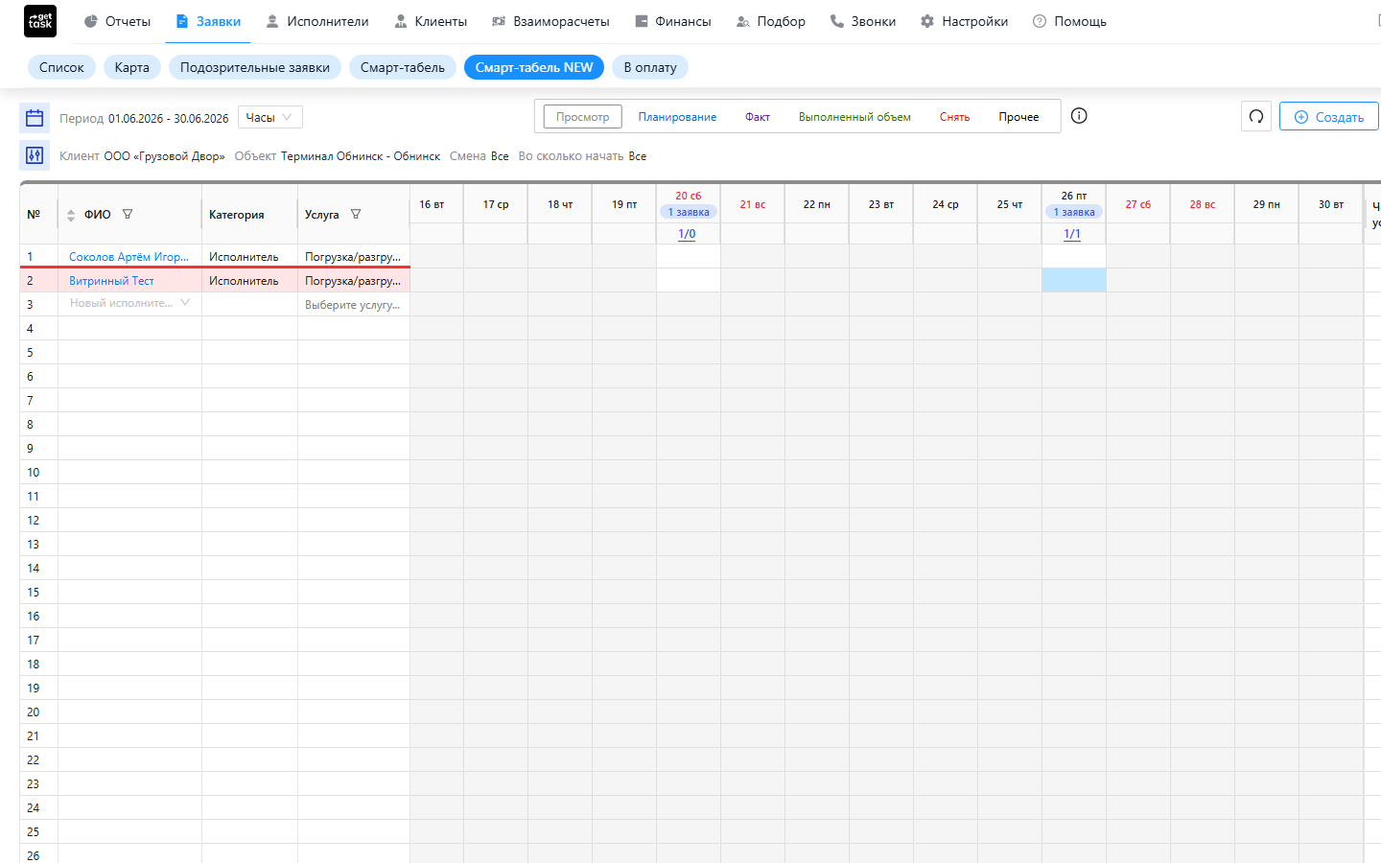Switch to Подозрительные заявки tab
Image resolution: width=1381 pixels, height=863 pixels.
pos(255,67)
